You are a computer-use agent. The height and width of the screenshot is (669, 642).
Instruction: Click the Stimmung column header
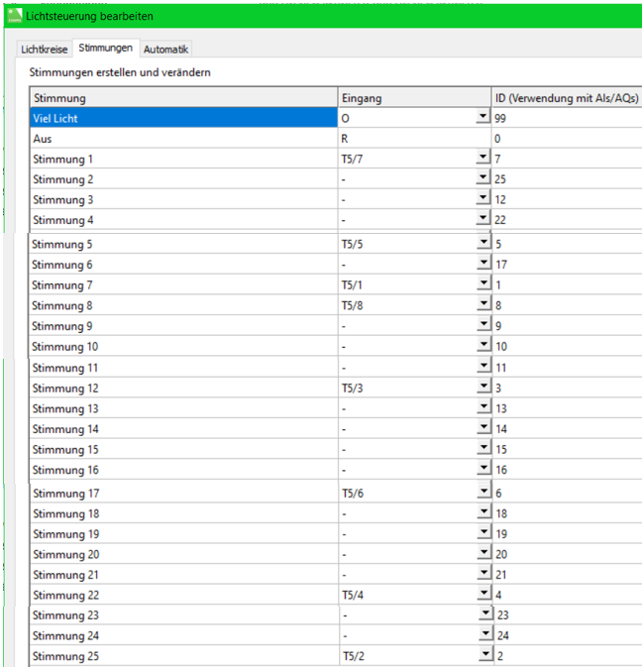tap(184, 98)
